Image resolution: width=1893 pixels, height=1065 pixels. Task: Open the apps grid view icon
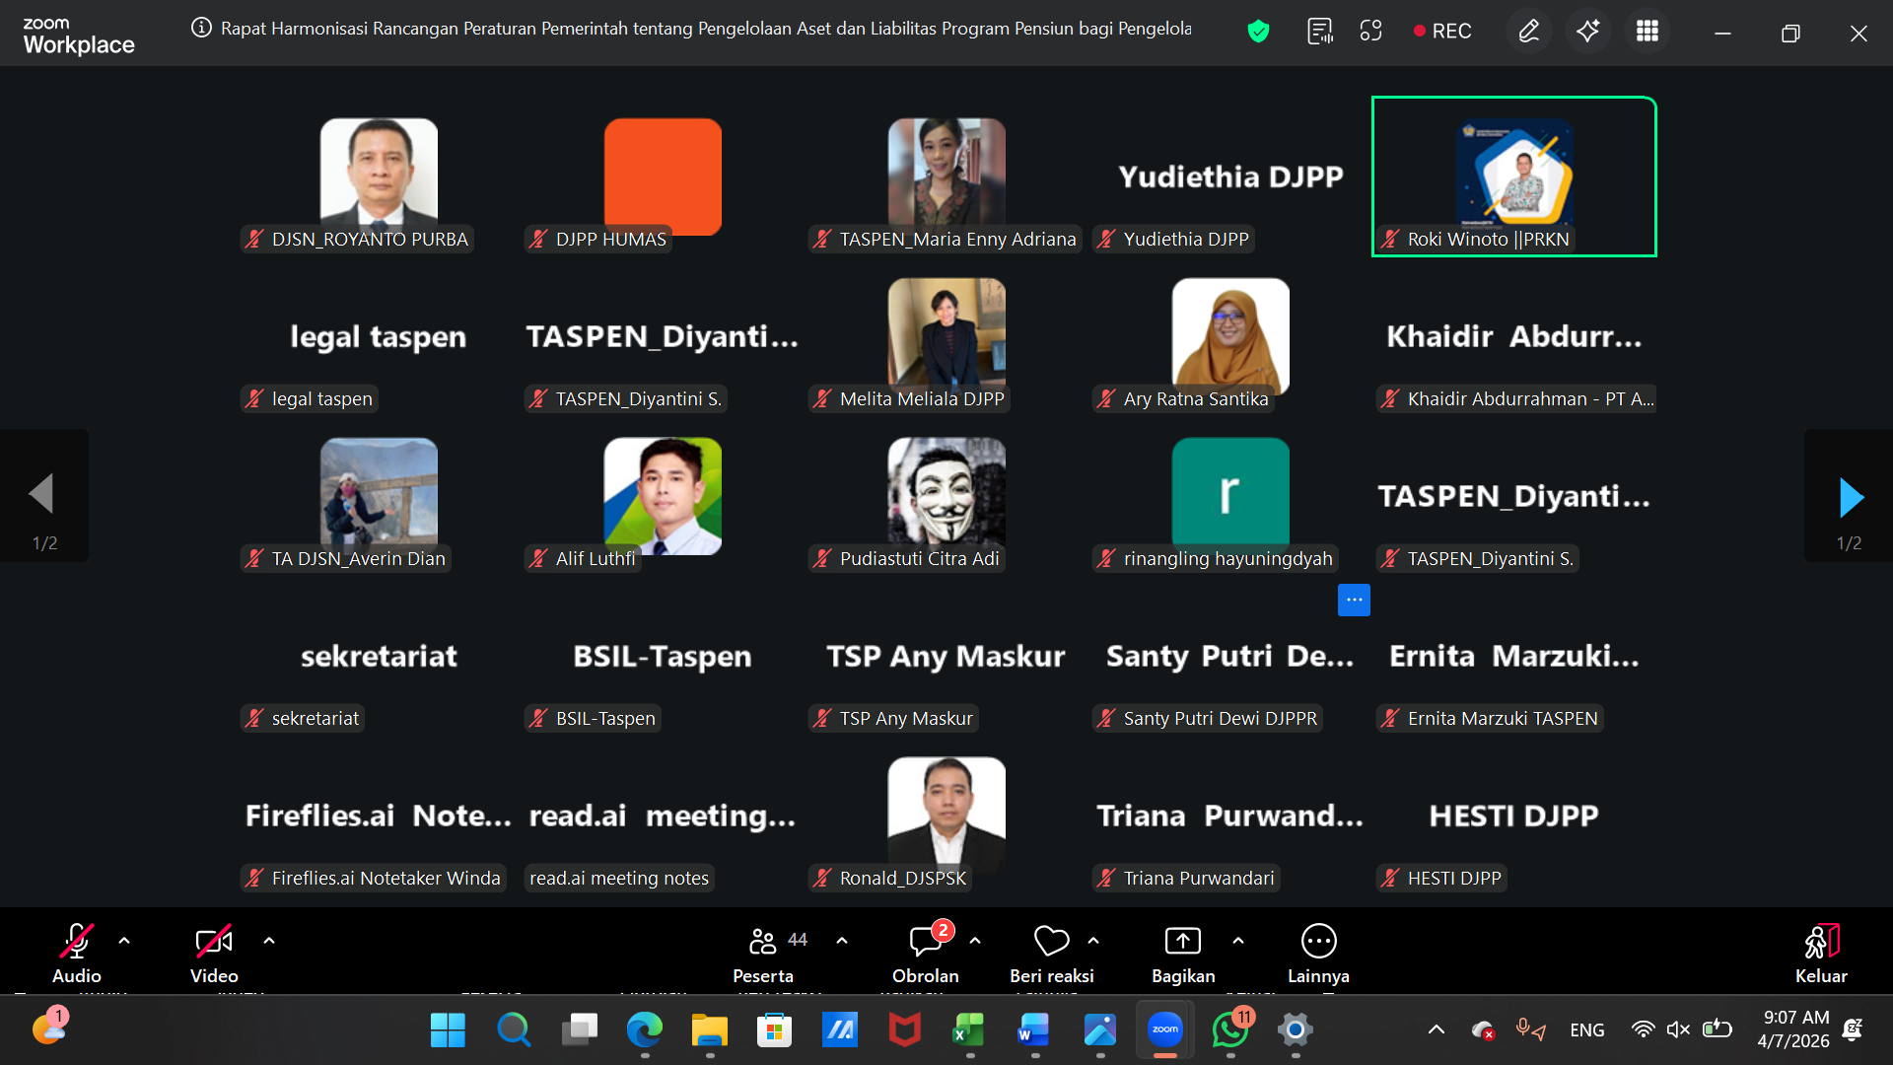click(1647, 32)
